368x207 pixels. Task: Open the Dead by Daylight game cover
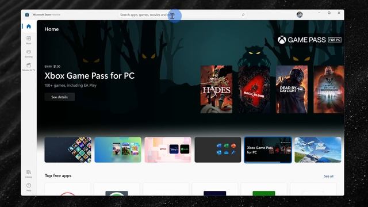coord(292,90)
